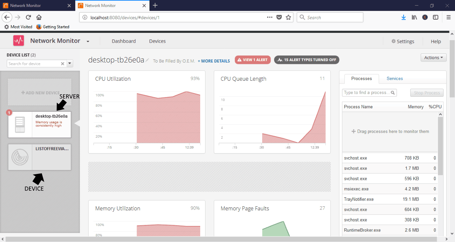Go to browser Home icon
455x242 pixels.
coord(39,17)
